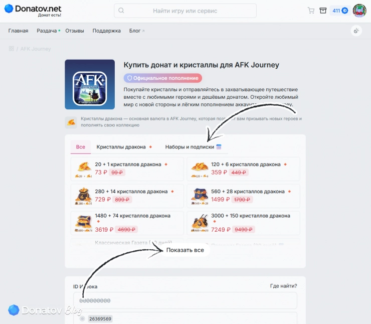Image resolution: width=371 pixels, height=324 pixels.
Task: Switch to Кристаллы дракона tab
Action: 124,147
